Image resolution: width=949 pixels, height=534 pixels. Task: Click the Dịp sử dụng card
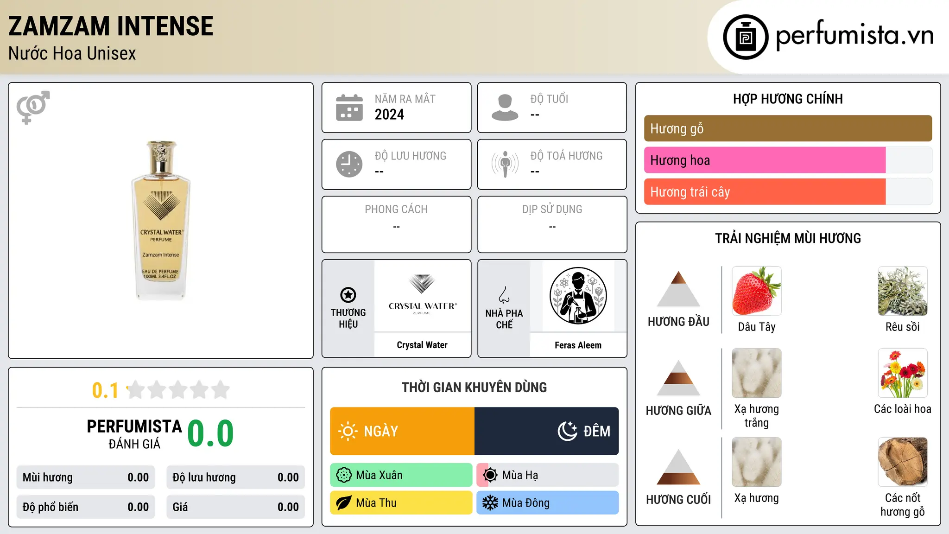coord(552,224)
